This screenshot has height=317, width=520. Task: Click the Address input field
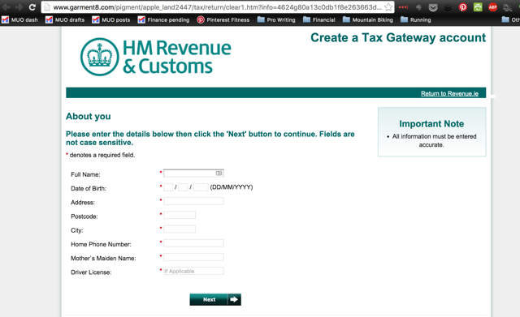coord(193,201)
